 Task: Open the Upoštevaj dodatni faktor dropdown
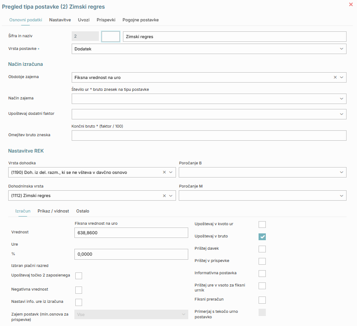click(x=341, y=114)
